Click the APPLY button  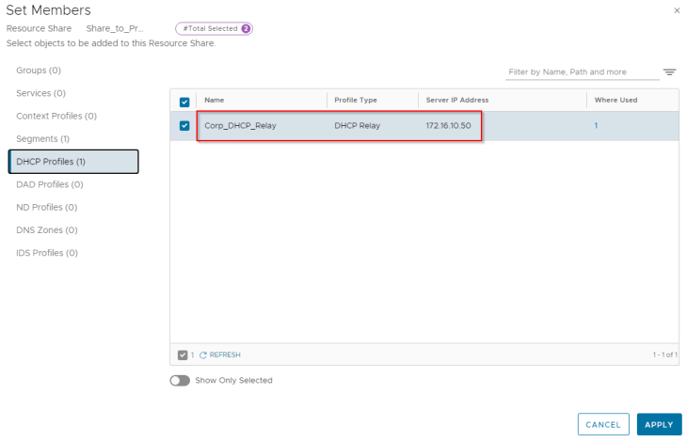tap(659, 424)
